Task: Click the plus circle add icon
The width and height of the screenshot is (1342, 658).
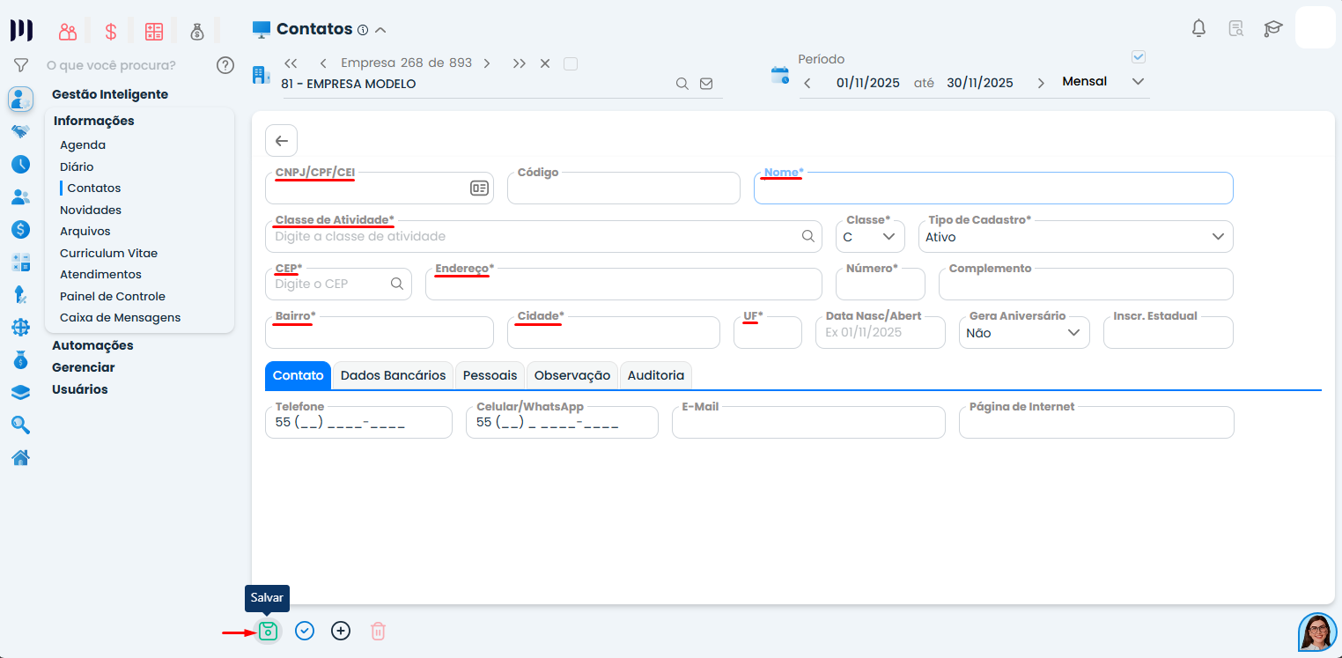Action: pyautogui.click(x=341, y=631)
